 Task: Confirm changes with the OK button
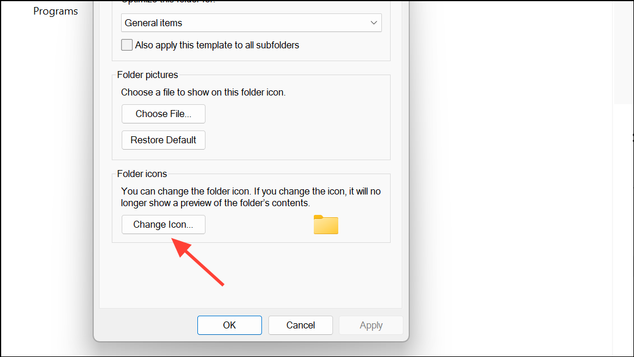[229, 325]
